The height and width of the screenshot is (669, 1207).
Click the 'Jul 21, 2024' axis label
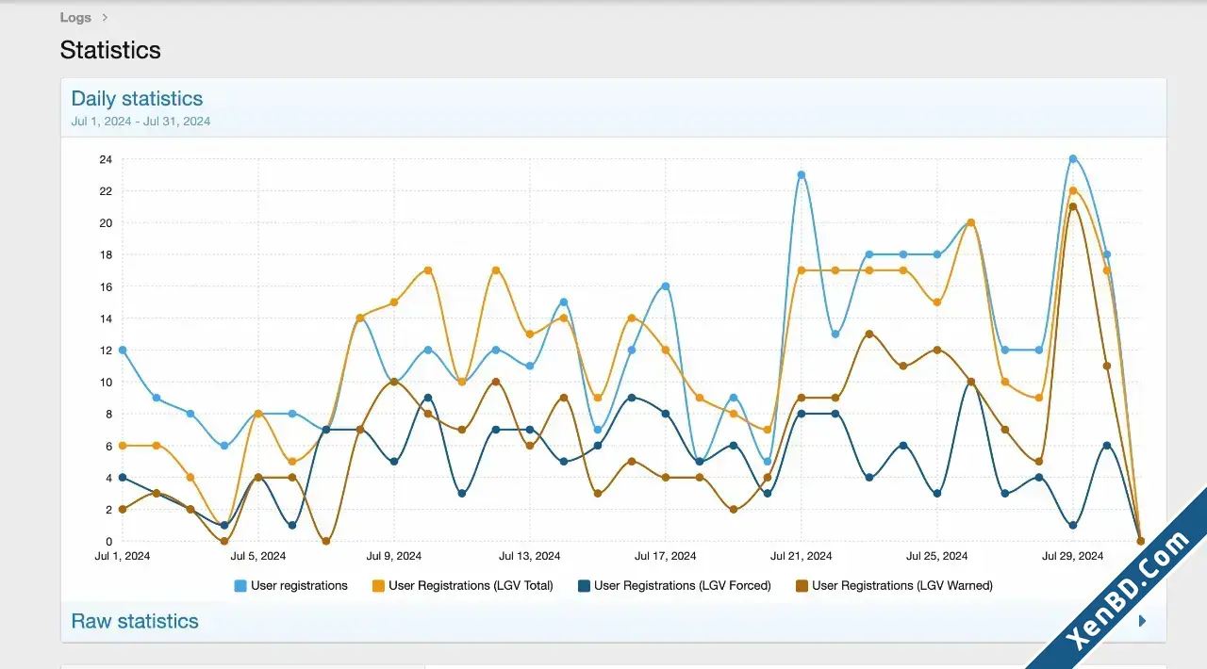point(802,556)
